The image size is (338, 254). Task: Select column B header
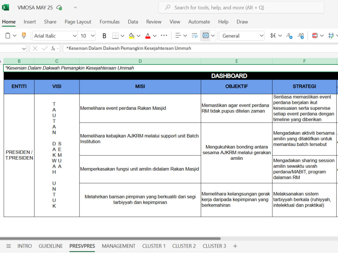coord(19,61)
